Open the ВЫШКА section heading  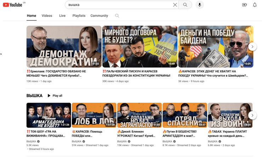[x=34, y=96]
